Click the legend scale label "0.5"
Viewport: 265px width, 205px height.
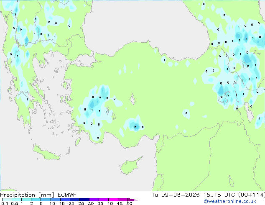point(14,203)
